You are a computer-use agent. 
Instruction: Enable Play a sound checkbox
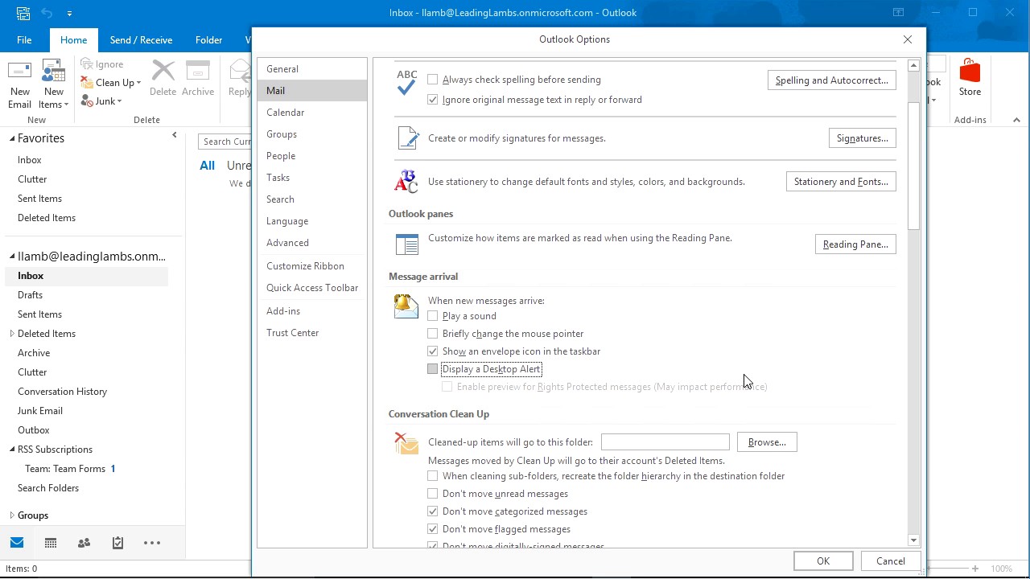click(x=433, y=316)
